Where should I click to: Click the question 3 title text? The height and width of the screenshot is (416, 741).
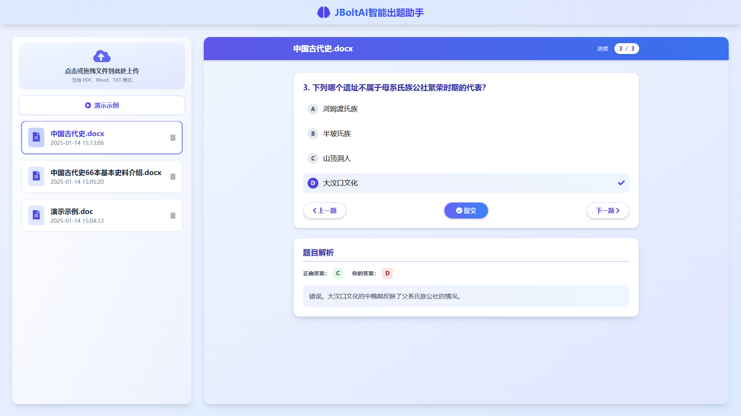pyautogui.click(x=394, y=88)
